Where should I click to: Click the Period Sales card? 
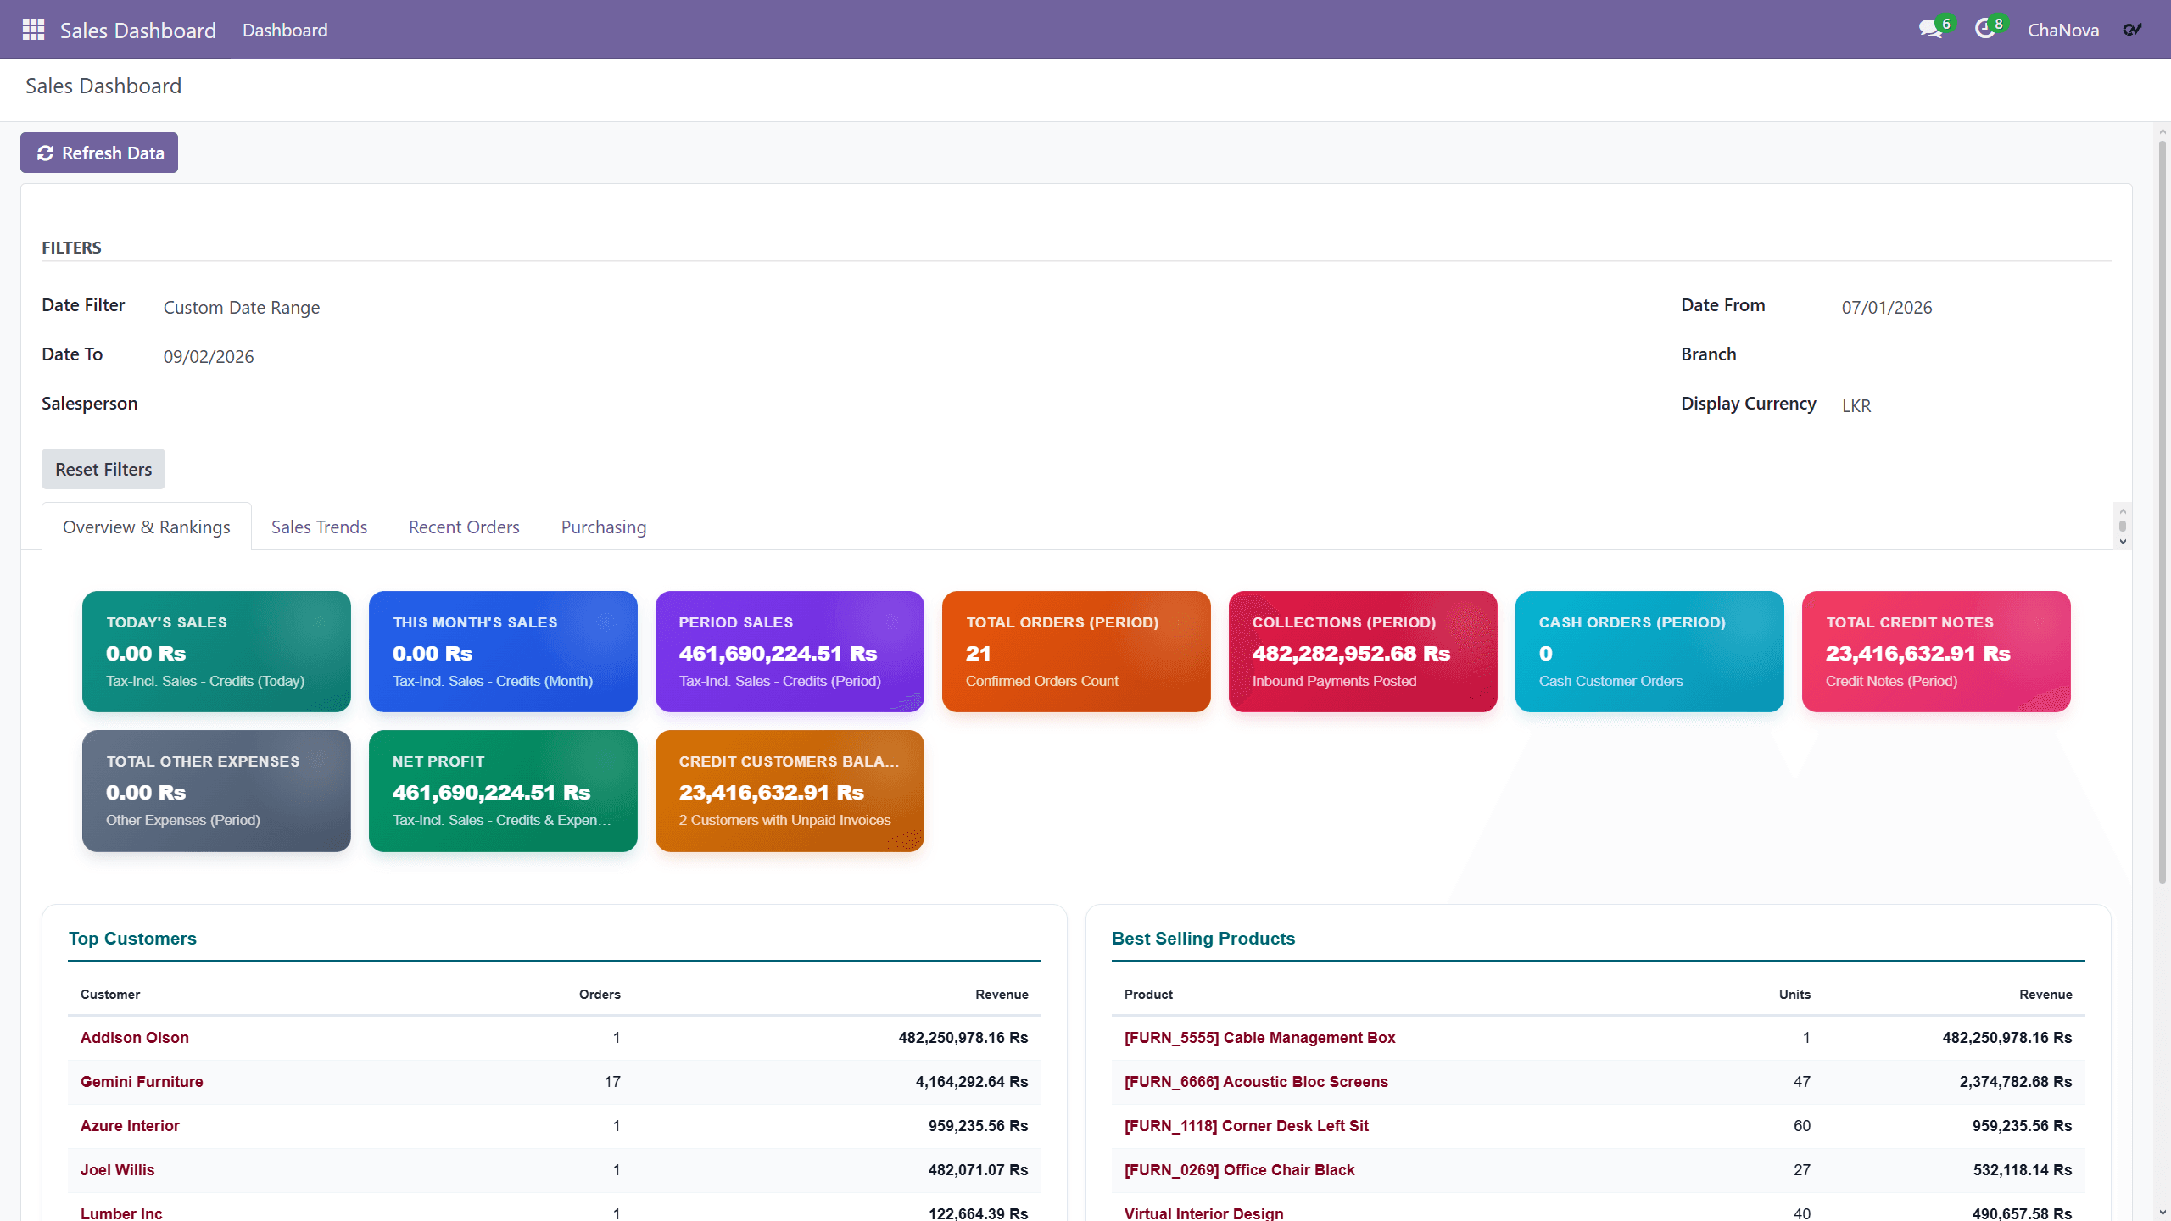coord(790,651)
